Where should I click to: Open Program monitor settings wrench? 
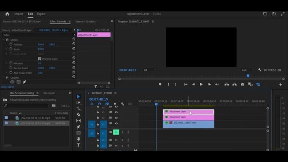point(260,70)
